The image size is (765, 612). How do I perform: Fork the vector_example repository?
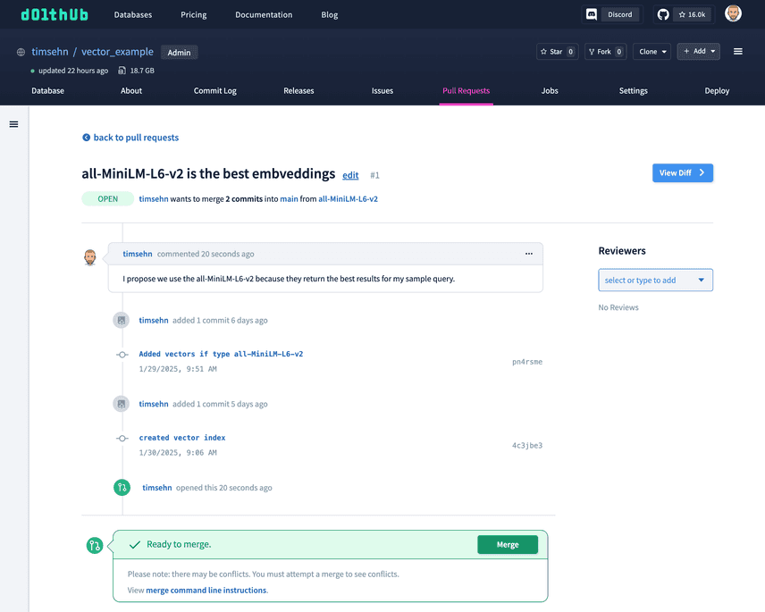pos(605,52)
